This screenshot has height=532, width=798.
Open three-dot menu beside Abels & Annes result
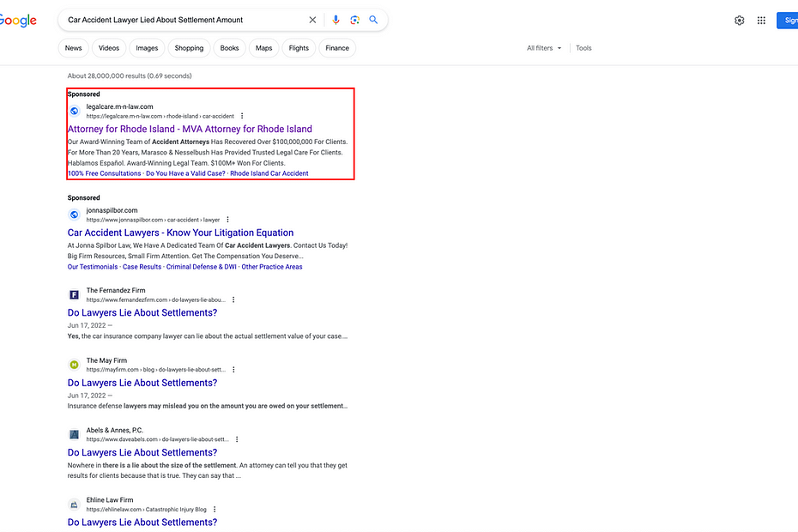(237, 439)
